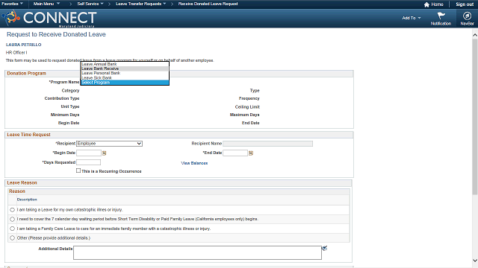Select Other reason radio button
The height and width of the screenshot is (268, 478).
pyautogui.click(x=12, y=238)
